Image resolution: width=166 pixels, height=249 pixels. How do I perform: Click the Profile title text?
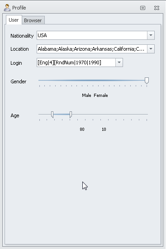[x=19, y=8]
